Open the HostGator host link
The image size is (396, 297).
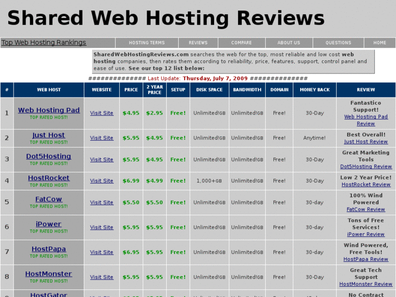click(x=48, y=295)
